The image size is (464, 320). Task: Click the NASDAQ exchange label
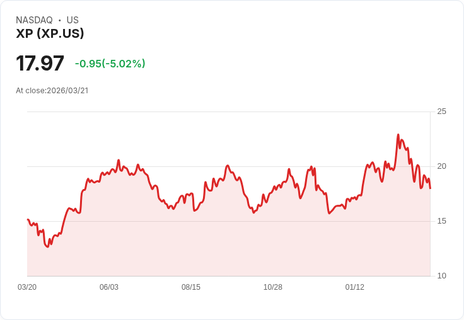tap(34, 20)
